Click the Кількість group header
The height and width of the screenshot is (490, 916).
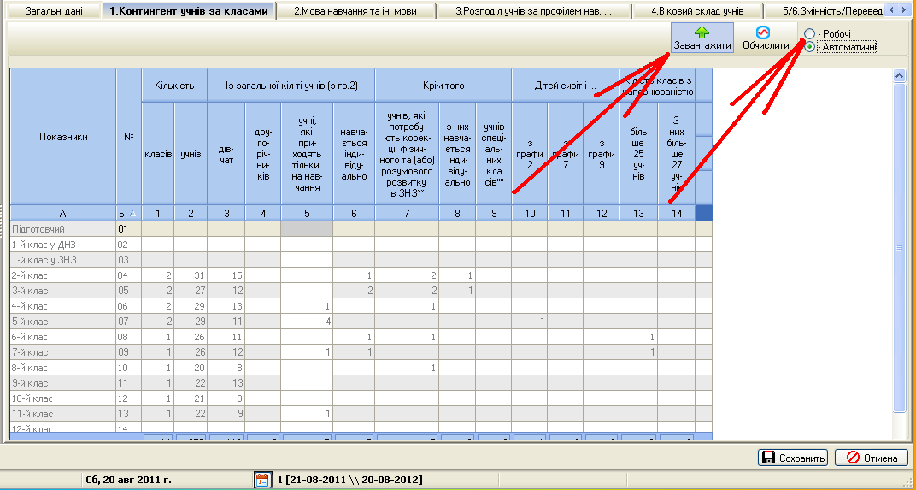pos(174,86)
